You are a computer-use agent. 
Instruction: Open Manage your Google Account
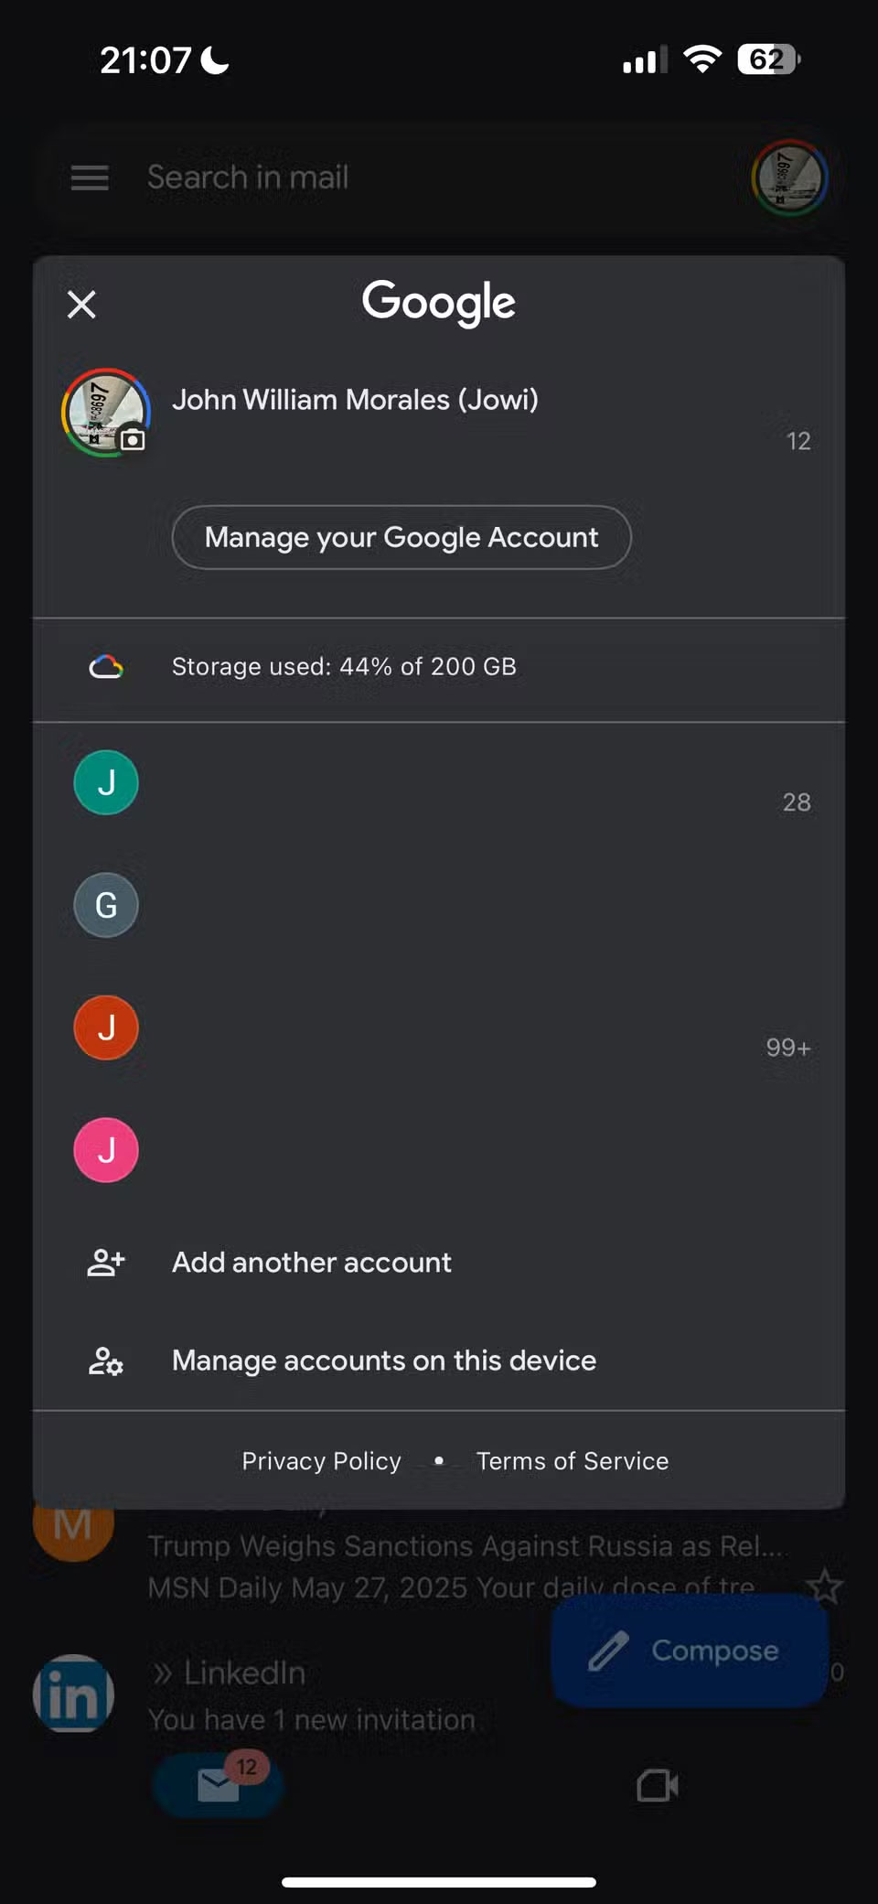point(402,537)
